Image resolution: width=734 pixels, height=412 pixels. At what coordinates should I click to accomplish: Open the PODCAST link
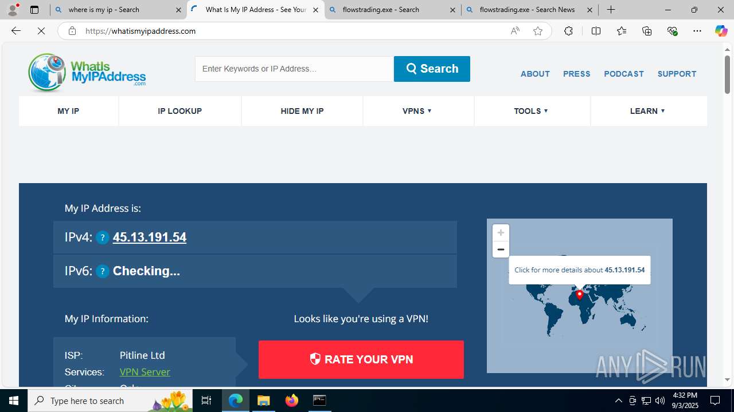click(624, 74)
